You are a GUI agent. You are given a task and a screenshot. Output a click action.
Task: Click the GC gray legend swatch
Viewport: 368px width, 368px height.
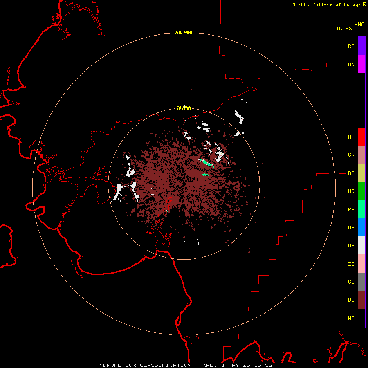[x=361, y=282]
